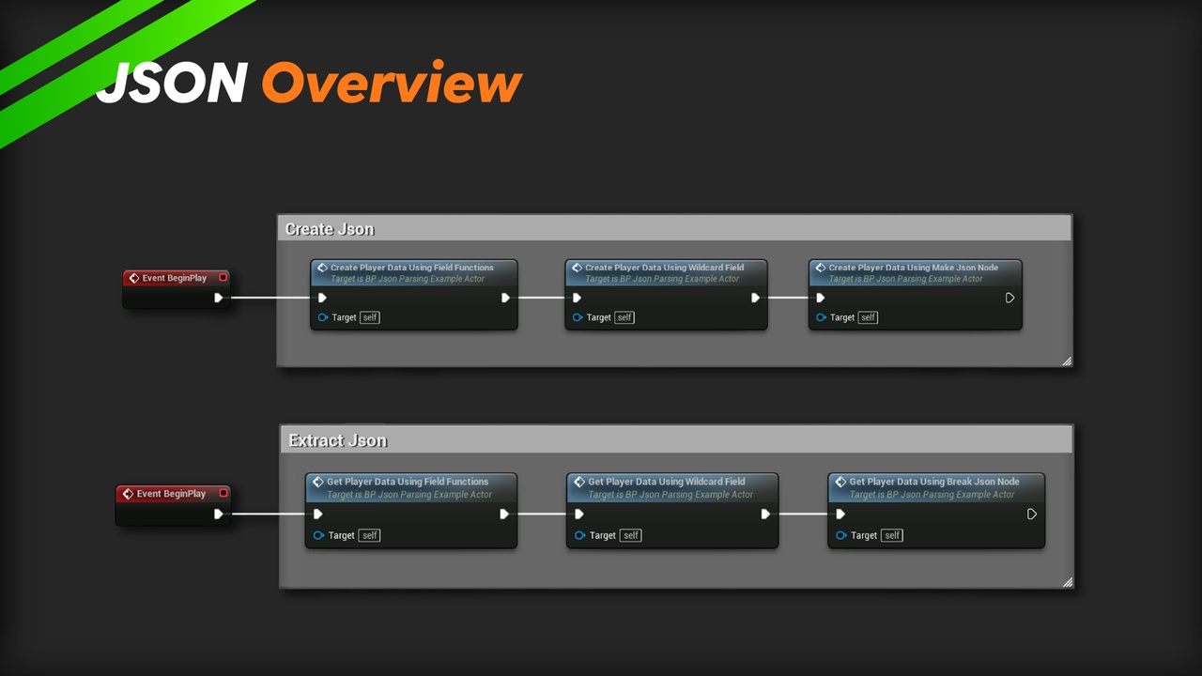
Task: Click the function icon on Create Player Data Using Make Json Node
Action: (820, 268)
